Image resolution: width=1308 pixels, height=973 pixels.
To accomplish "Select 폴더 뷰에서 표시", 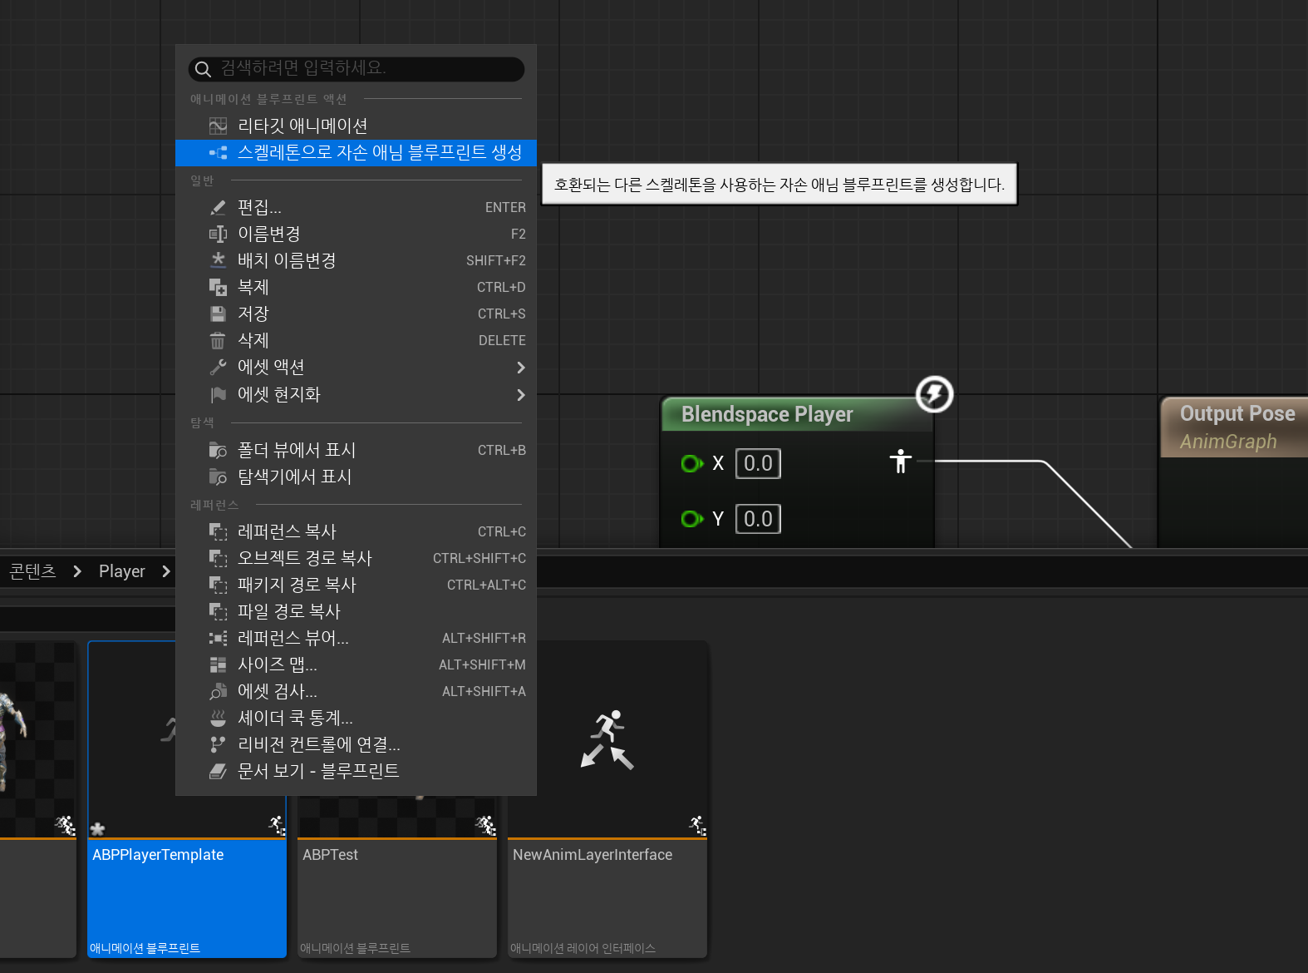I will [356, 450].
